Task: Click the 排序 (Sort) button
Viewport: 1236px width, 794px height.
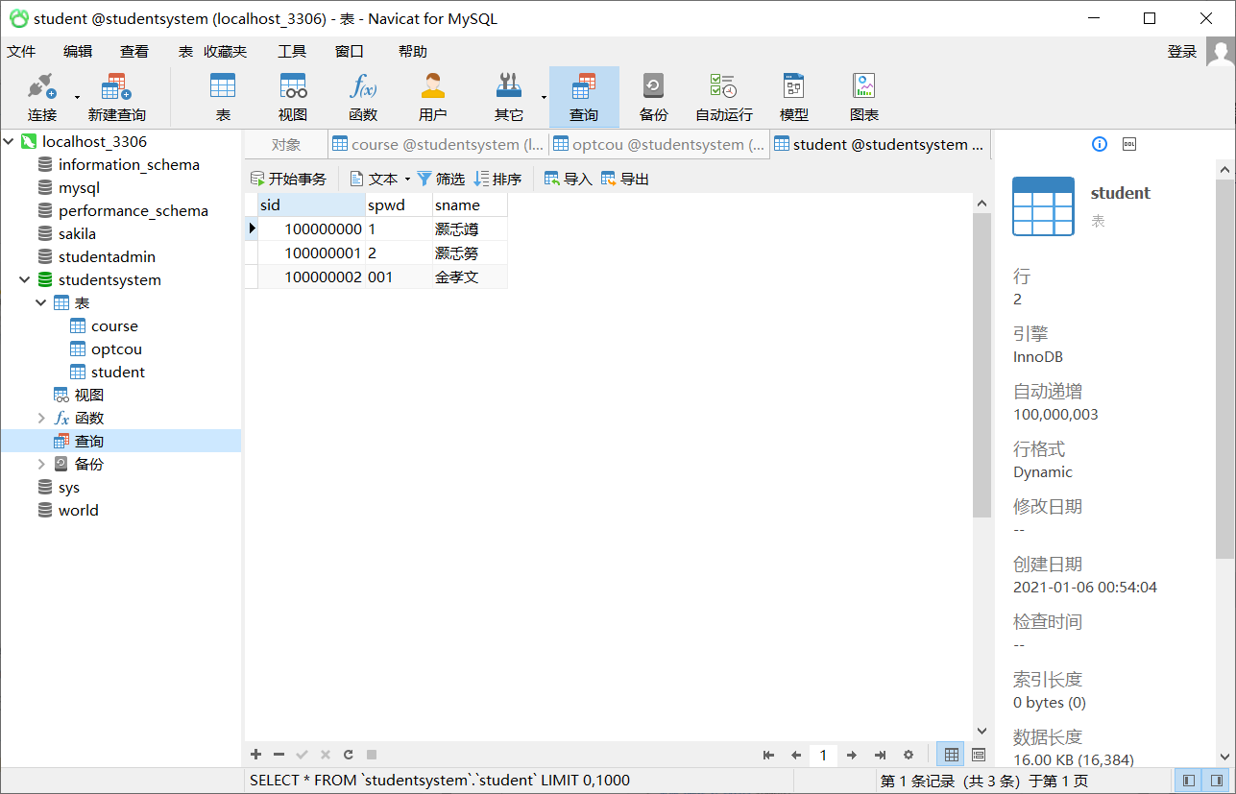Action: [x=498, y=179]
